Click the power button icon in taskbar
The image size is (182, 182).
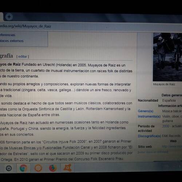(x=9, y=168)
